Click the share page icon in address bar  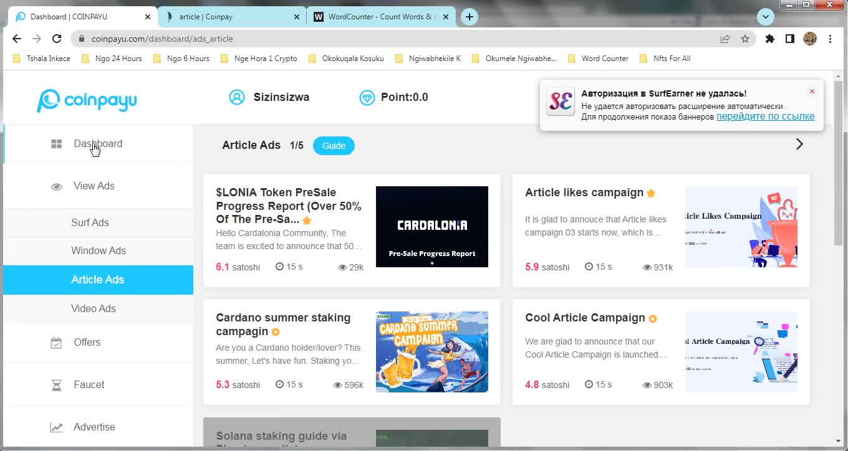point(725,39)
